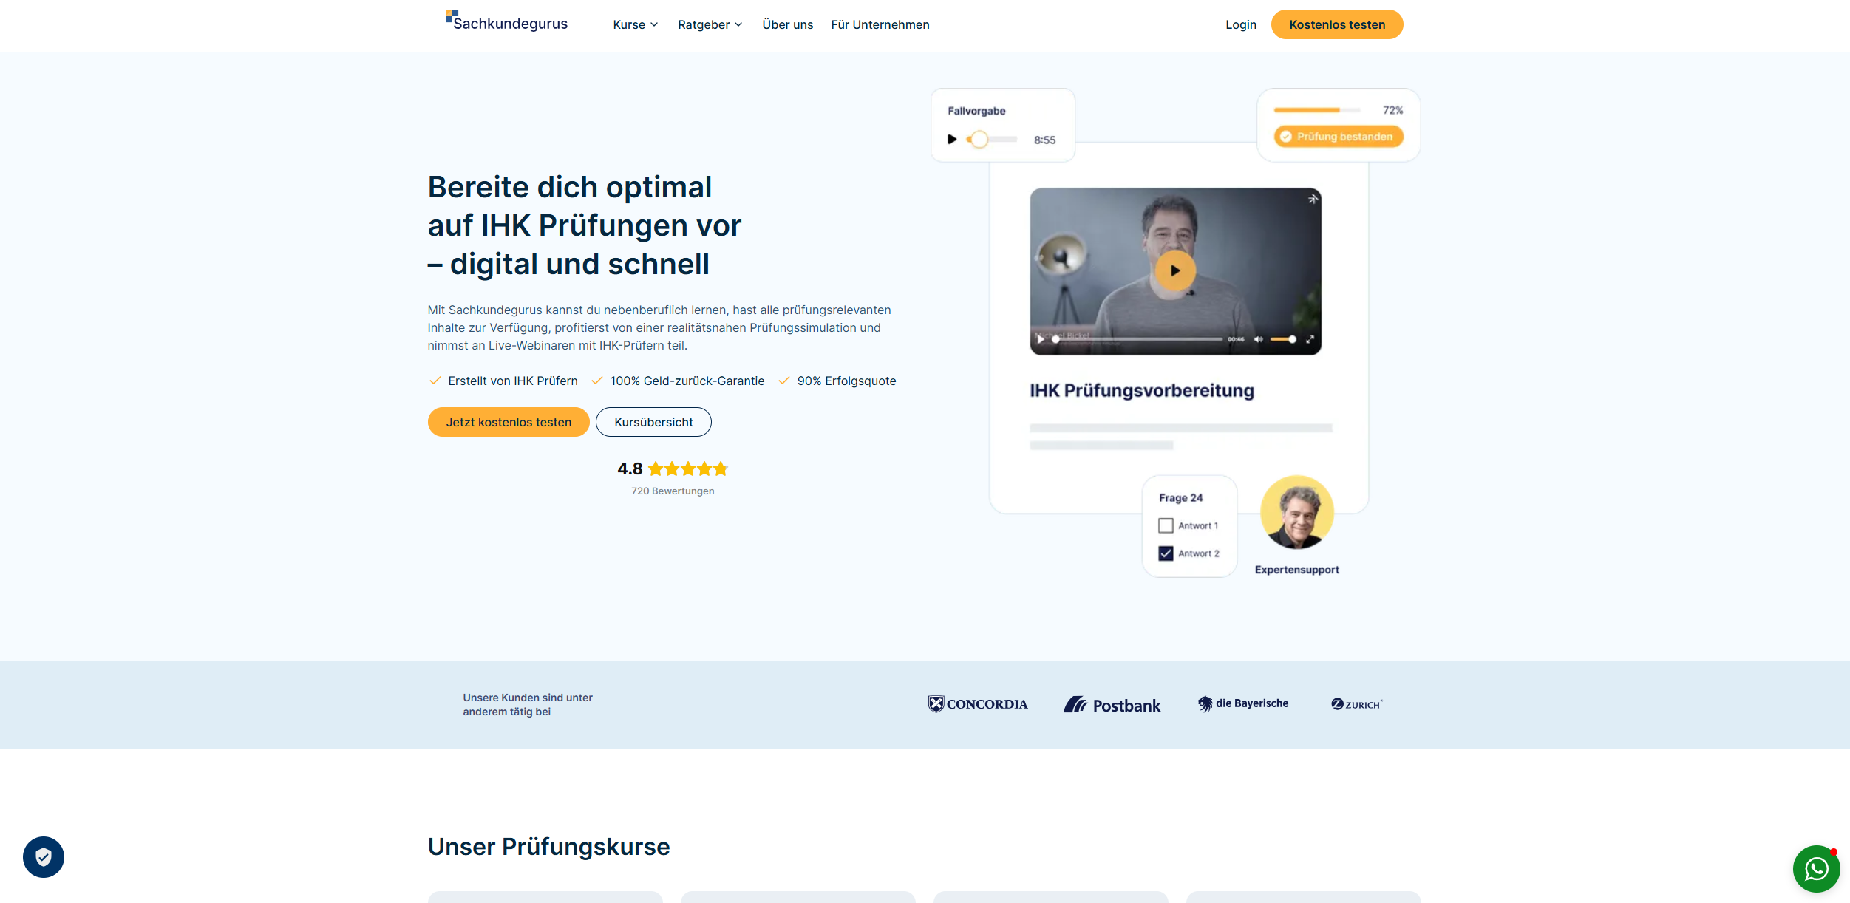Open the Kursübersicht page
1850x903 pixels.
pyautogui.click(x=653, y=421)
